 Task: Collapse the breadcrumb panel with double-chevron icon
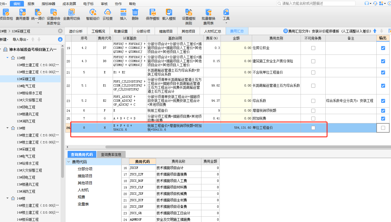pos(60,31)
